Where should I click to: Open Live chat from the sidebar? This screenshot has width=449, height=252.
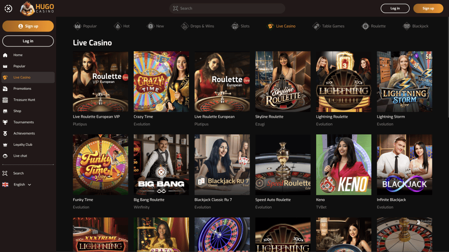click(28, 156)
